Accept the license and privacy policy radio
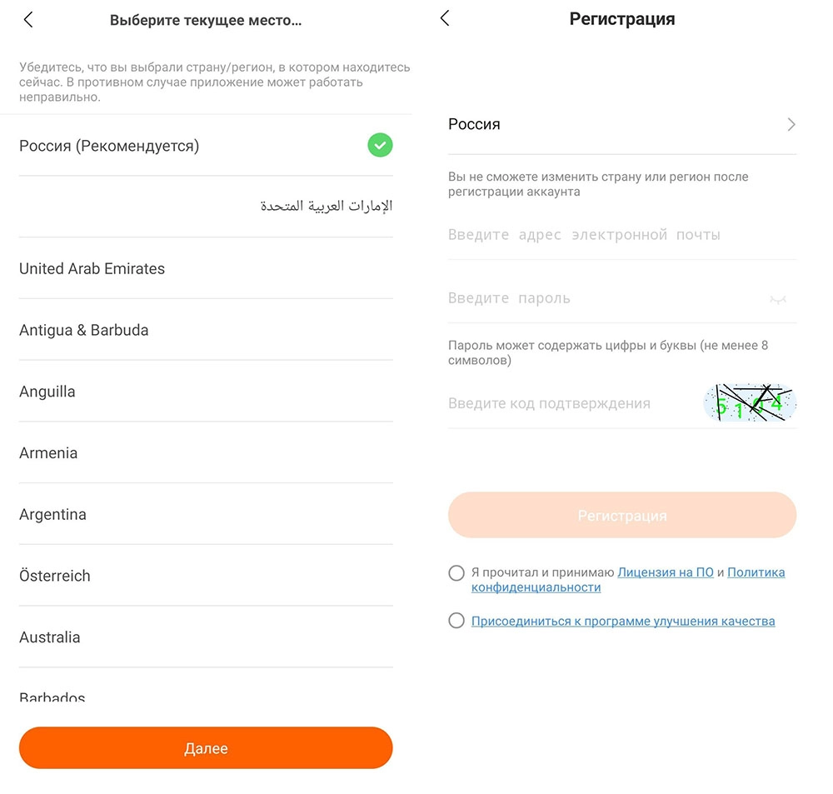 (456, 573)
